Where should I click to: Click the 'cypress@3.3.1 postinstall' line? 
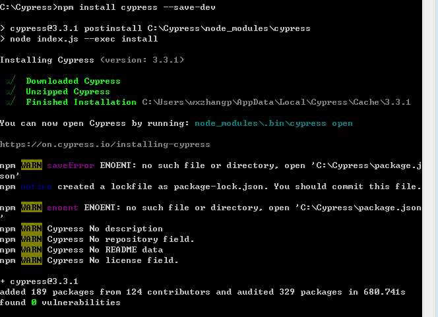155,28
